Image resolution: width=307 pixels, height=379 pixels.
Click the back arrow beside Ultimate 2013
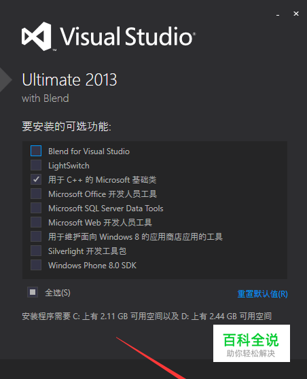tap(5, 79)
